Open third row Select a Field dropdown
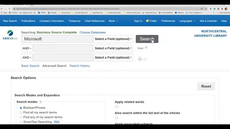230x129 pixels. [x=113, y=57]
